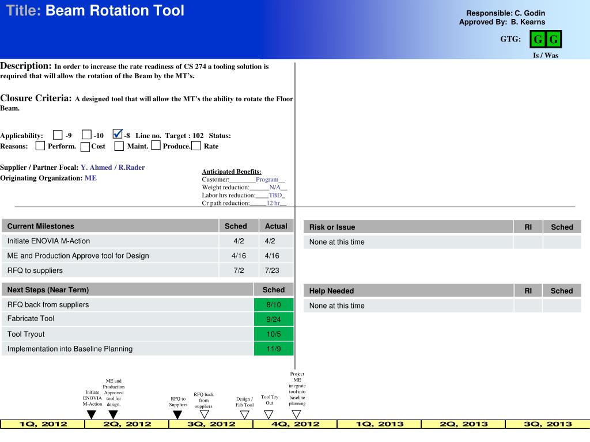
Task: Click the Weight reduction value 'N/A'
Action: 275,187
